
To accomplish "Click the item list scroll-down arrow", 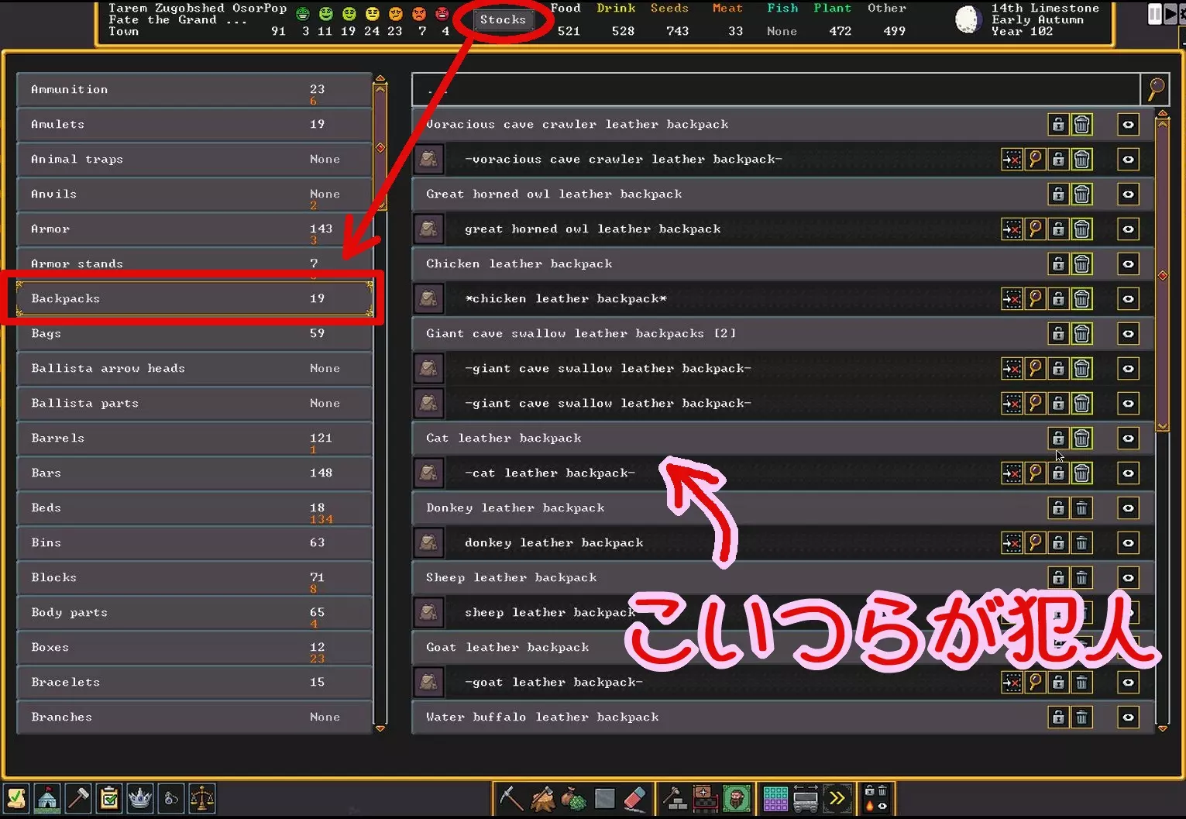I will click(x=1162, y=728).
